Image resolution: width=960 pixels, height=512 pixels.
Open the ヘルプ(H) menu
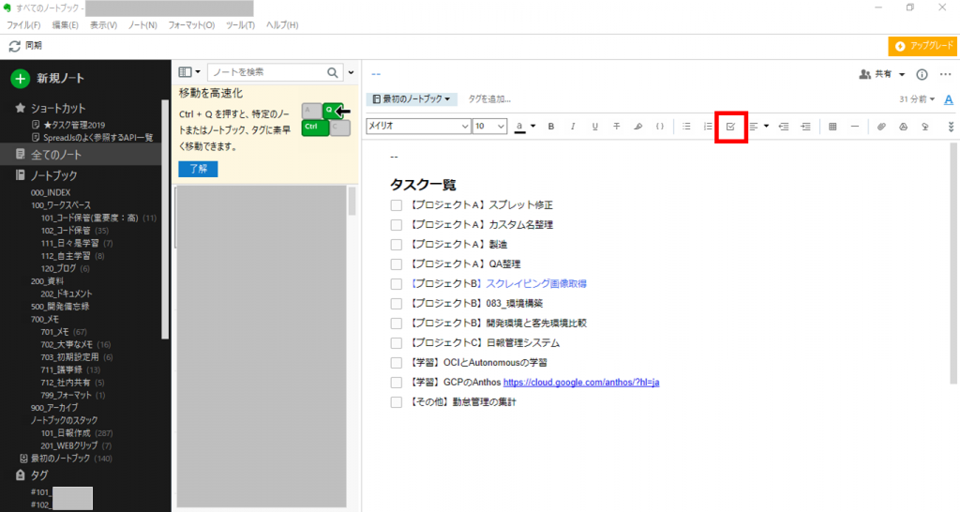(x=282, y=25)
